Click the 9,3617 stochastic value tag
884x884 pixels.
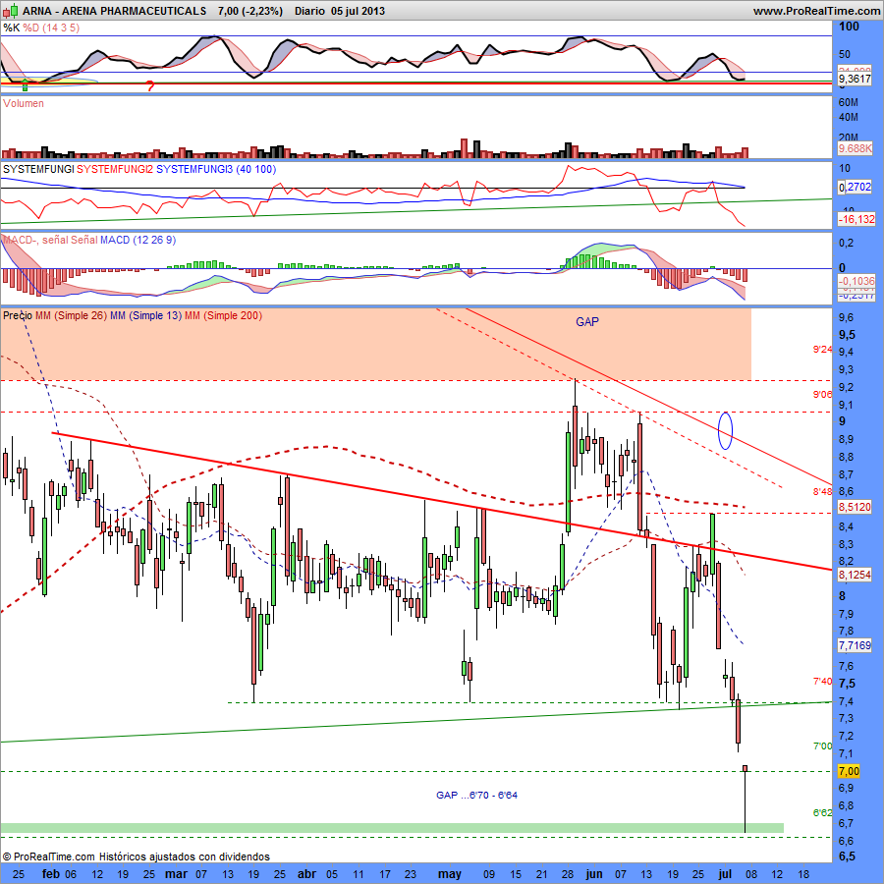[x=855, y=79]
